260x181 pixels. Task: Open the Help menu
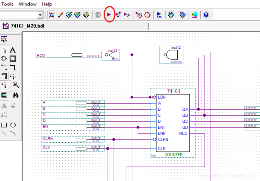click(47, 4)
